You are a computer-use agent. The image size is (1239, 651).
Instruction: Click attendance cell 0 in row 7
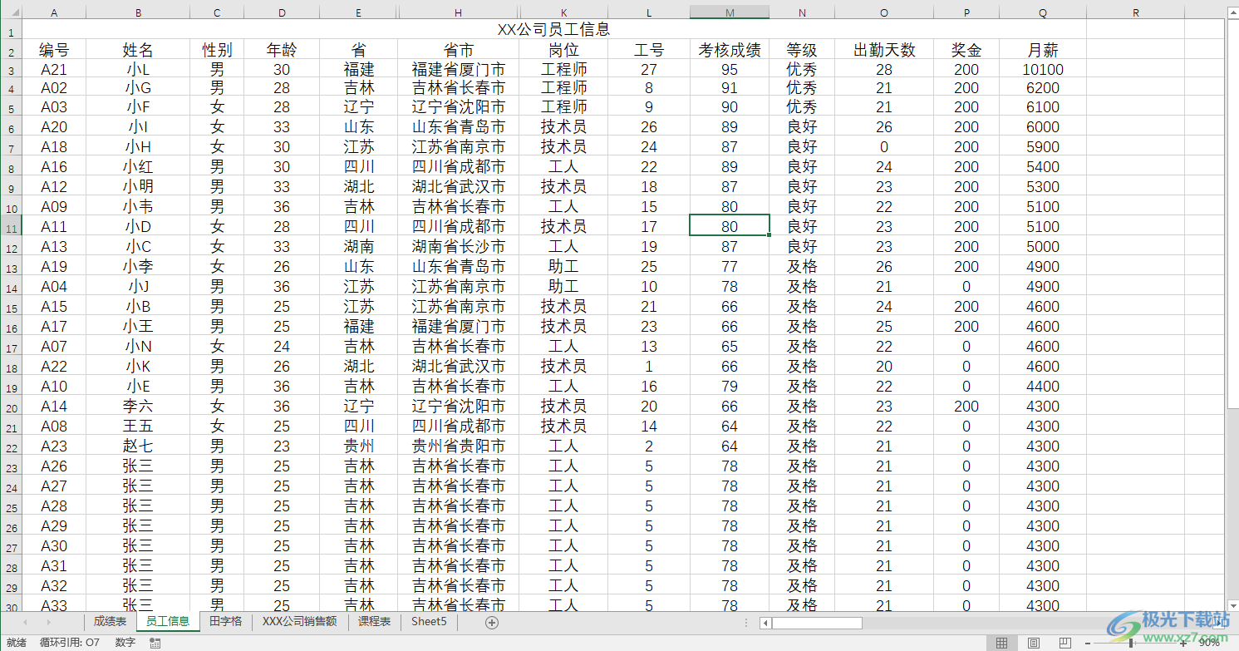pyautogui.click(x=884, y=146)
